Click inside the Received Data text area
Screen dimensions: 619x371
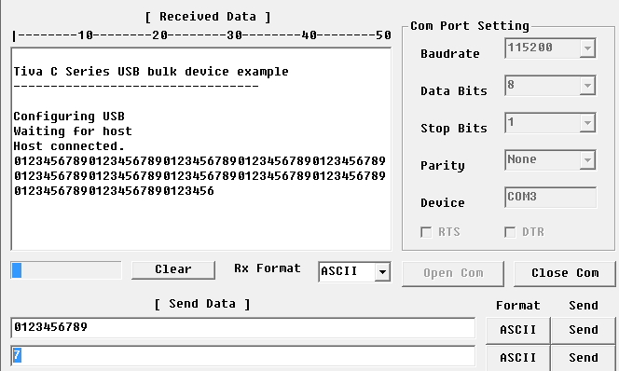click(201, 149)
